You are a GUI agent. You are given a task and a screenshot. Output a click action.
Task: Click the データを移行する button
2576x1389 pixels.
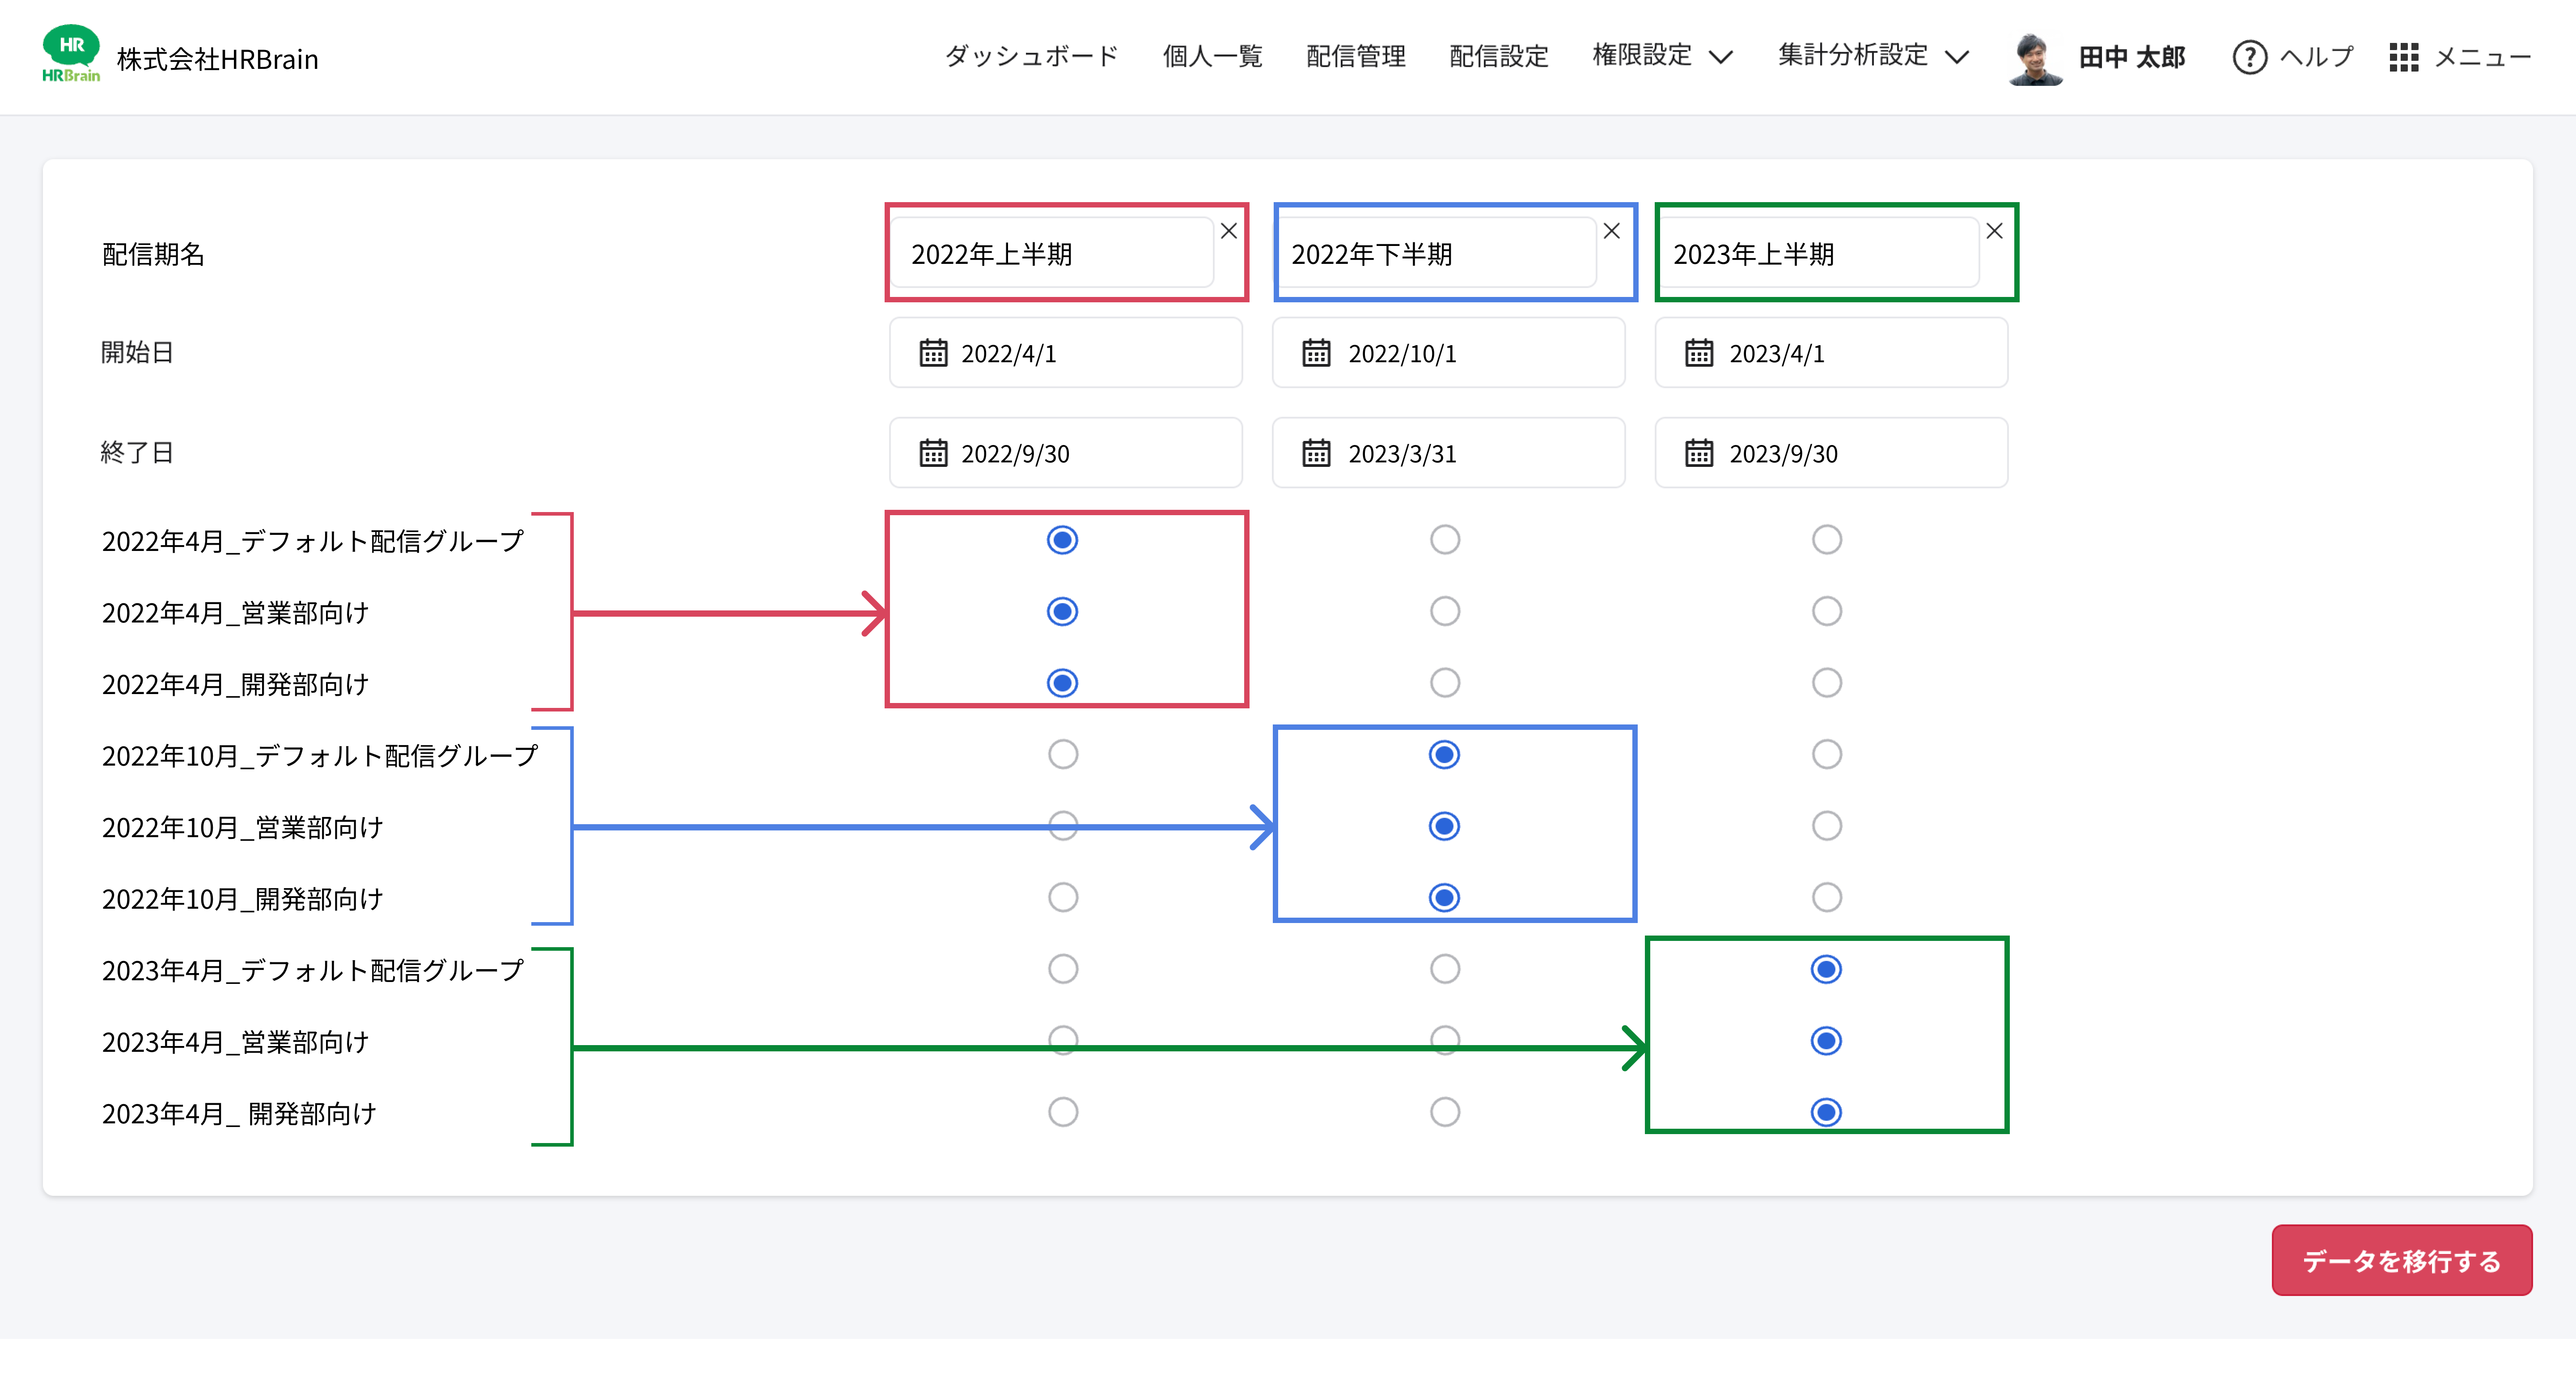click(2401, 1260)
